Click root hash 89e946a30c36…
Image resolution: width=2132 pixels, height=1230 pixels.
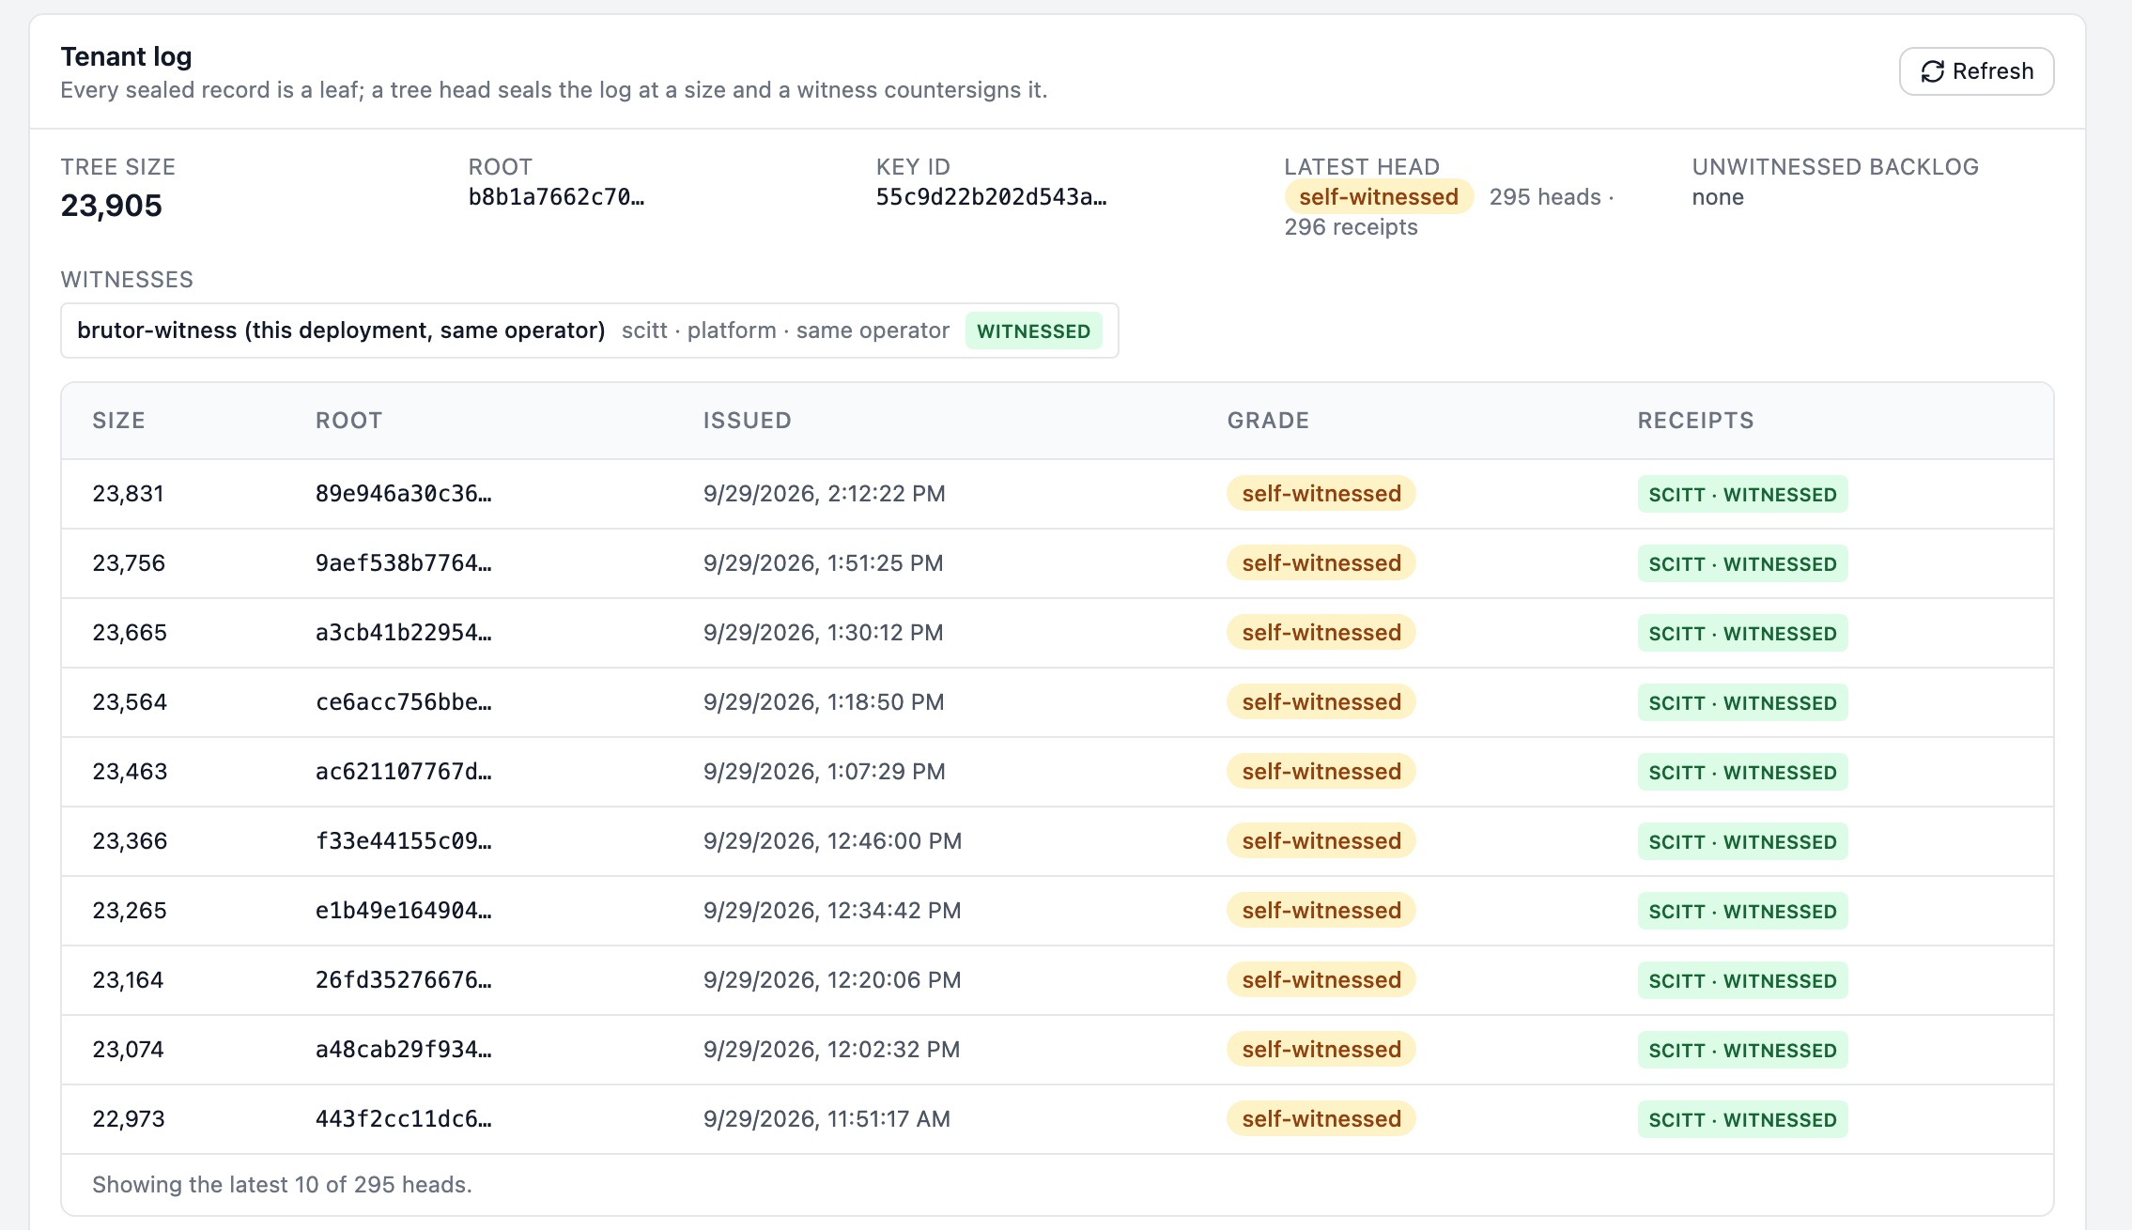[x=404, y=494]
